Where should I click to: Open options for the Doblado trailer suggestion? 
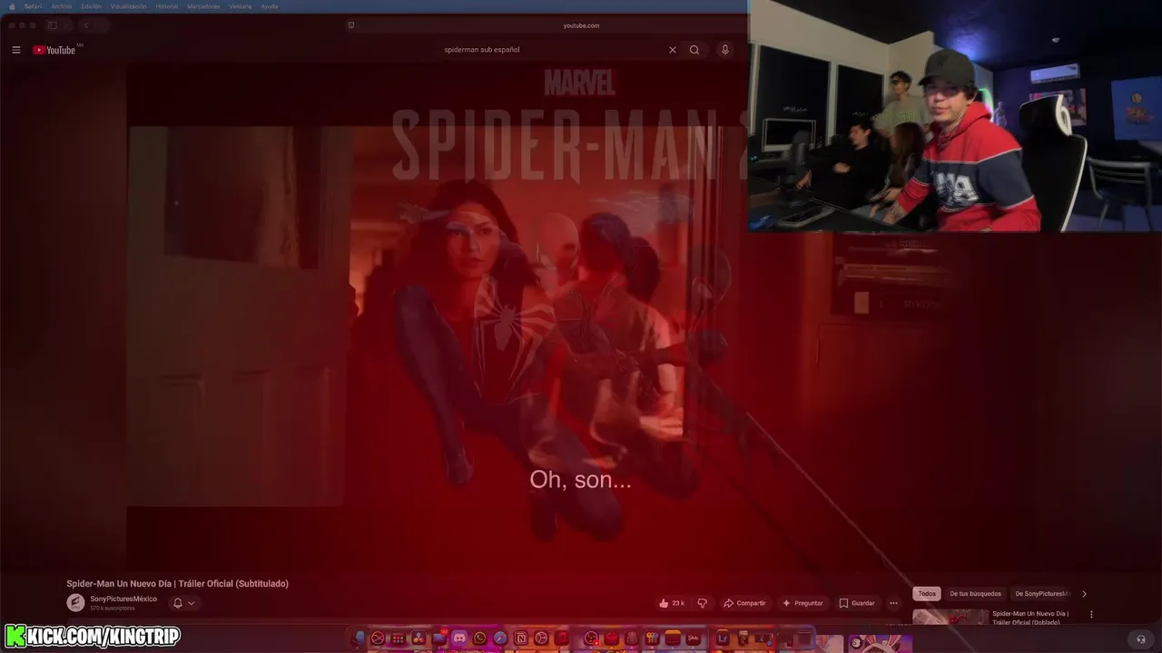[x=1091, y=614]
